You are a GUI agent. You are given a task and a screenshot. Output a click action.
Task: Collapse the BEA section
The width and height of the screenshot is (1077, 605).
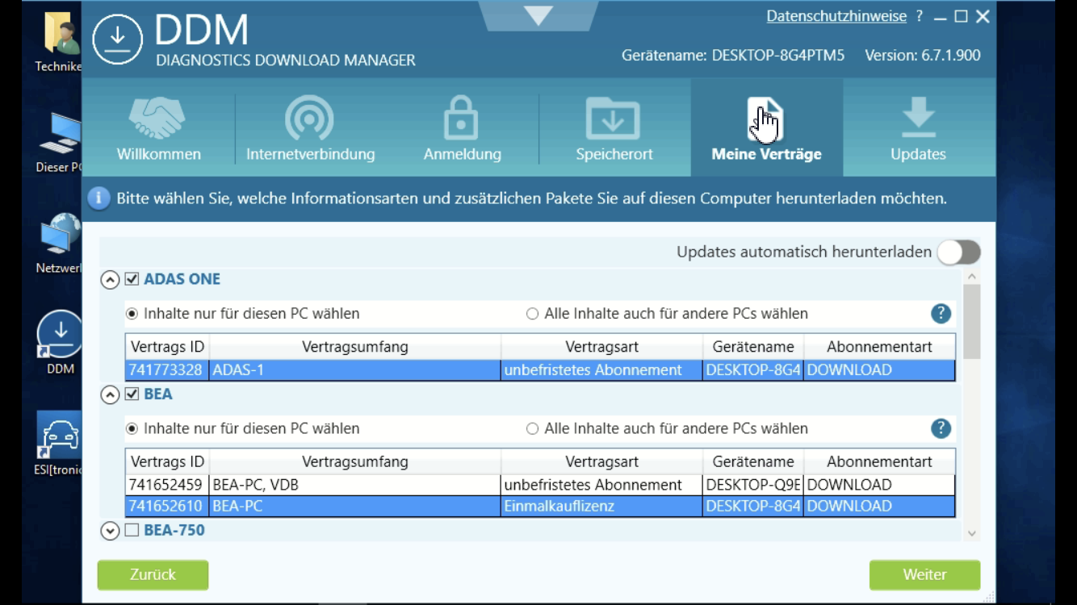click(x=110, y=395)
